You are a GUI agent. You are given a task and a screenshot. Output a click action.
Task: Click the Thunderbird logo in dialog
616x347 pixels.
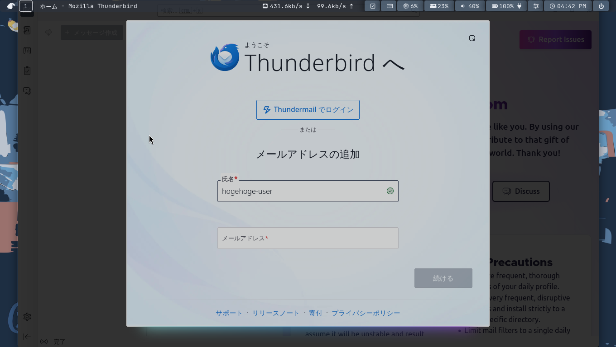225,57
